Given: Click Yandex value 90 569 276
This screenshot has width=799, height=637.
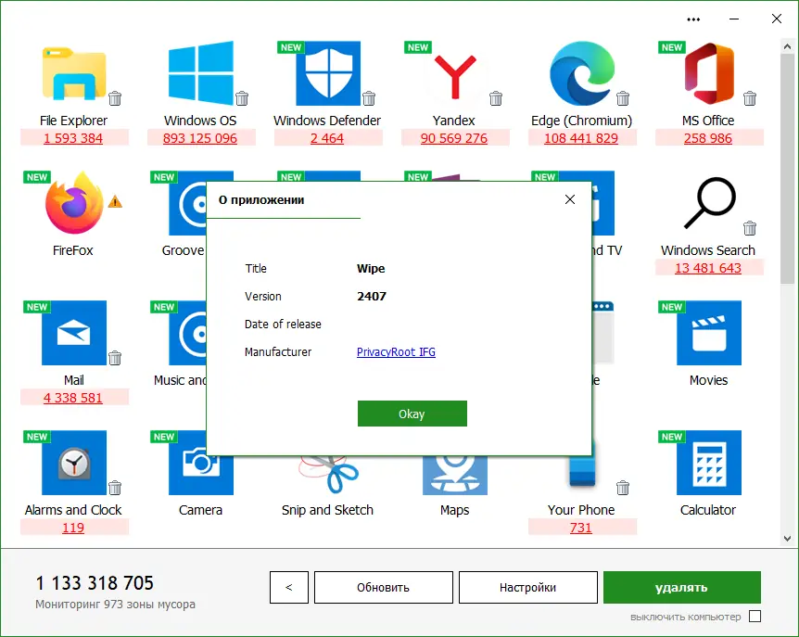Looking at the screenshot, I should point(454,138).
